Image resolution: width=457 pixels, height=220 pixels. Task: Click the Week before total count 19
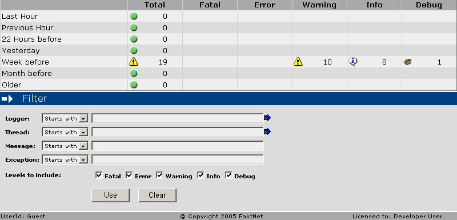point(163,62)
